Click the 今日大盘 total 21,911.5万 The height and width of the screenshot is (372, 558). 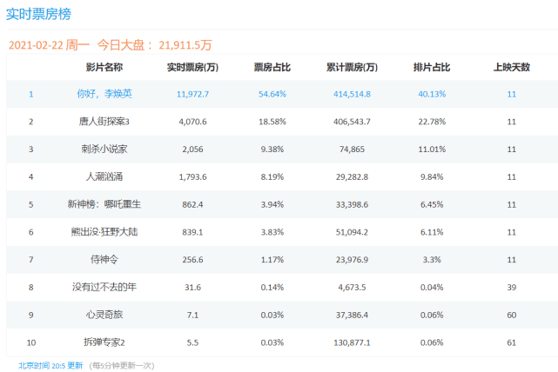(x=185, y=45)
